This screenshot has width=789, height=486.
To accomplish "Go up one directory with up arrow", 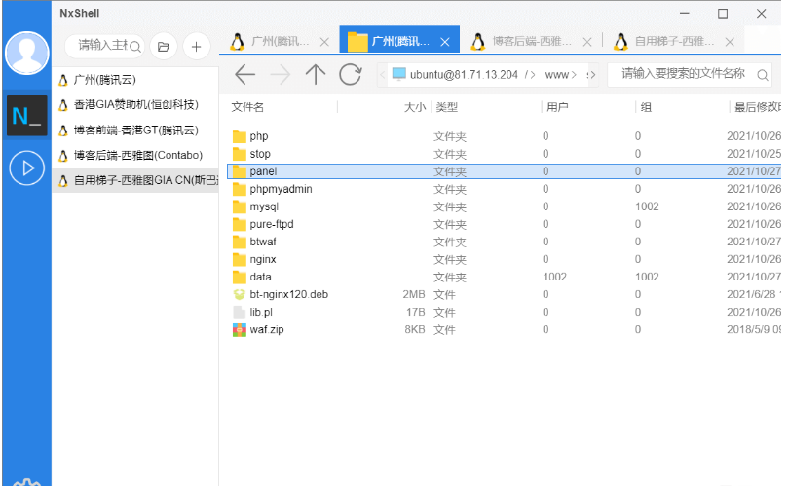I will 316,74.
